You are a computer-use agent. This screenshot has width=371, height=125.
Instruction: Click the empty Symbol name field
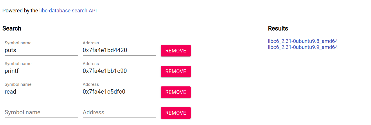click(x=41, y=112)
